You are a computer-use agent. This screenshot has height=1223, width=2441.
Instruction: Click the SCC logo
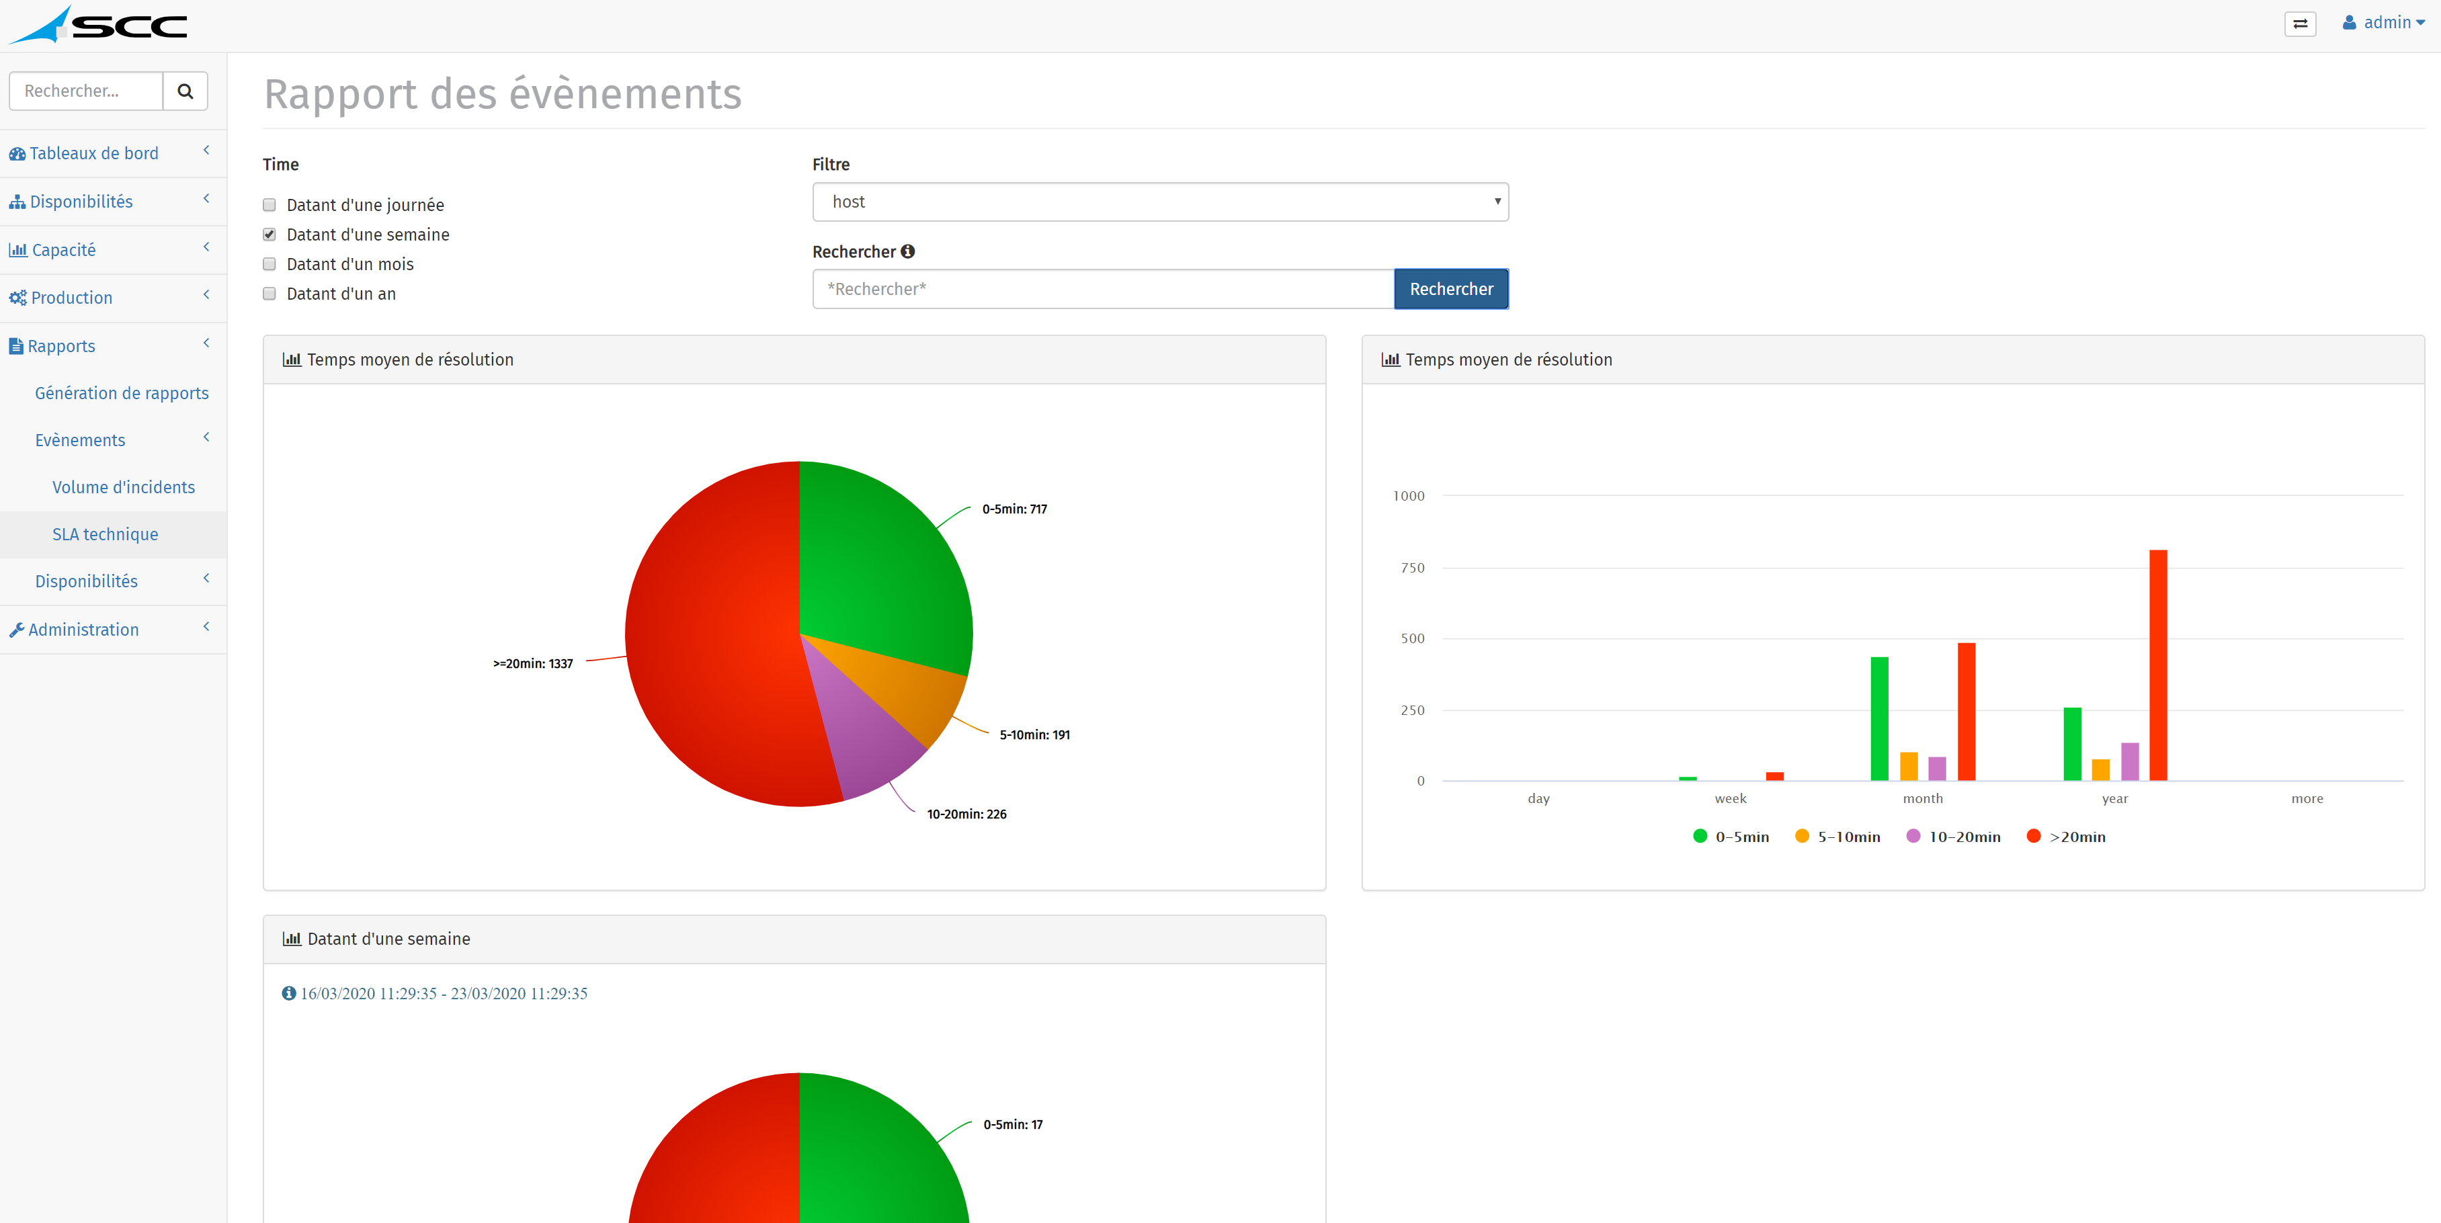pyautogui.click(x=99, y=26)
